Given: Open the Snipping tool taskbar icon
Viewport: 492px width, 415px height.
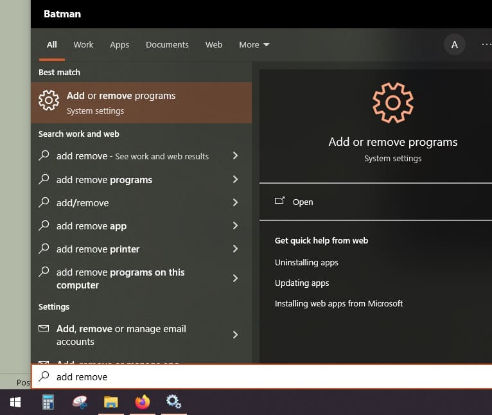Looking at the screenshot, I should (80, 402).
